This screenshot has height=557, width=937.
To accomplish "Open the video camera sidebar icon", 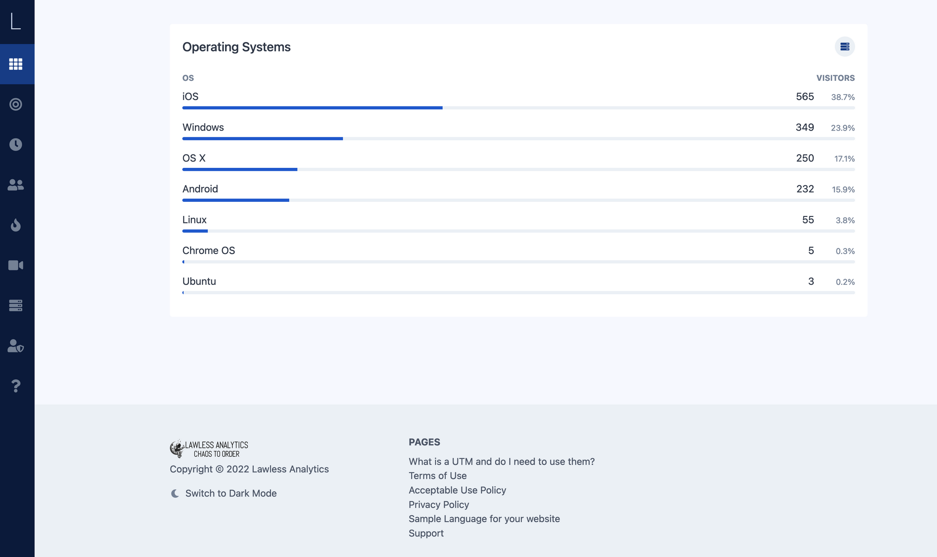I will coord(16,265).
